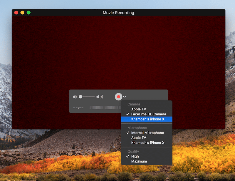
Task: Select Khamosh's iPhone X as camera source
Action: tap(147, 119)
